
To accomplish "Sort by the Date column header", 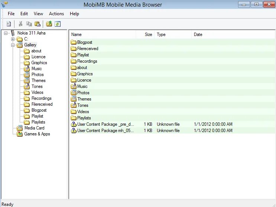I will (233, 34).
